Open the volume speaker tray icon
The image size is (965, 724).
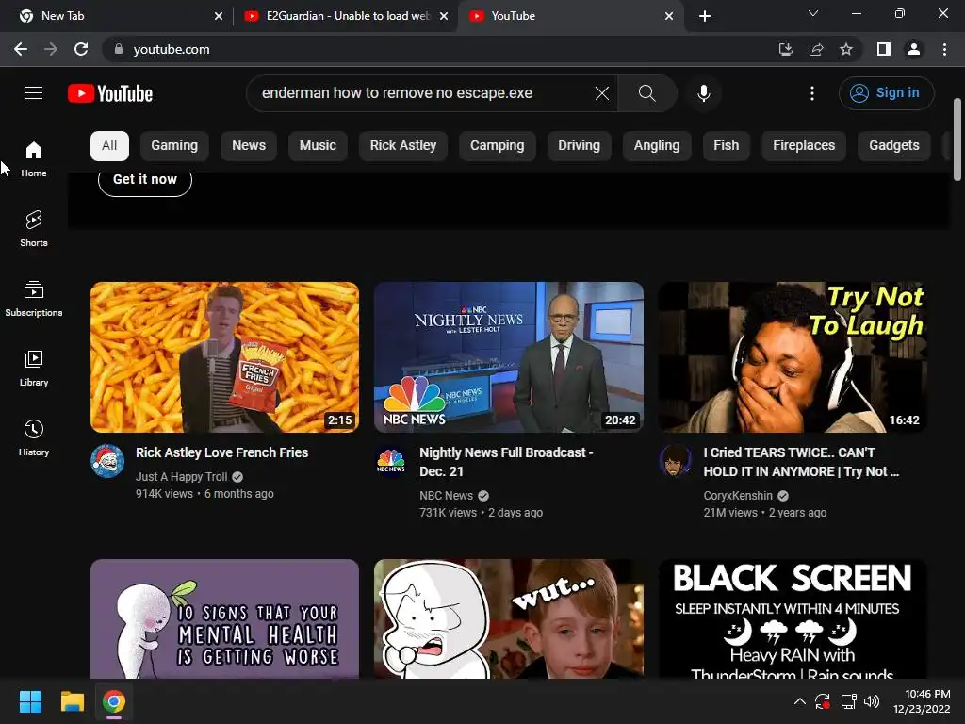point(872,701)
